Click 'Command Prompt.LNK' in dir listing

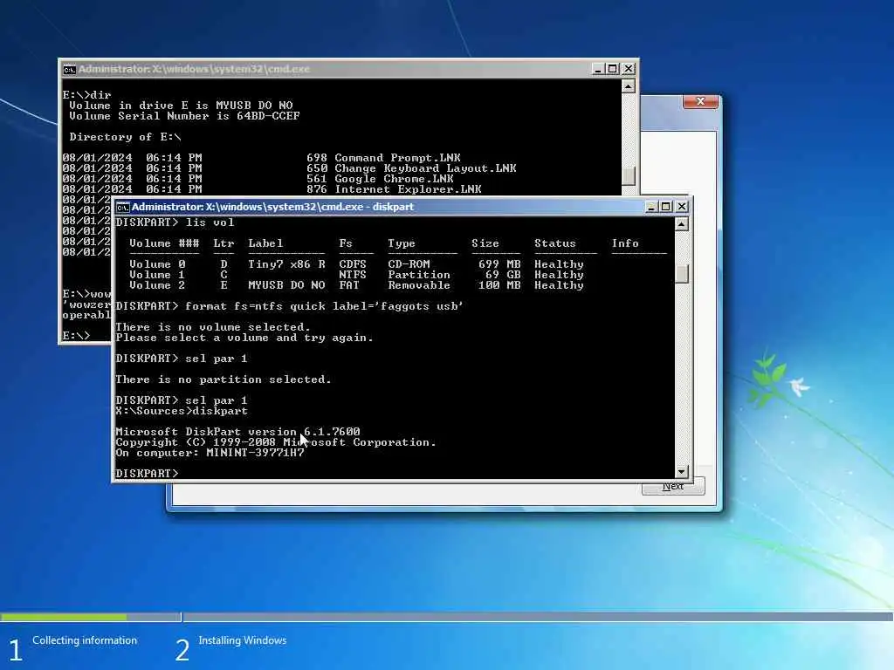pyautogui.click(x=397, y=158)
